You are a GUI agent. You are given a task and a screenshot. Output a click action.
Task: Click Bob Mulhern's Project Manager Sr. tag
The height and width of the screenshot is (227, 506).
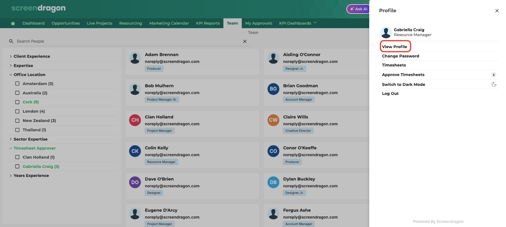click(x=162, y=100)
